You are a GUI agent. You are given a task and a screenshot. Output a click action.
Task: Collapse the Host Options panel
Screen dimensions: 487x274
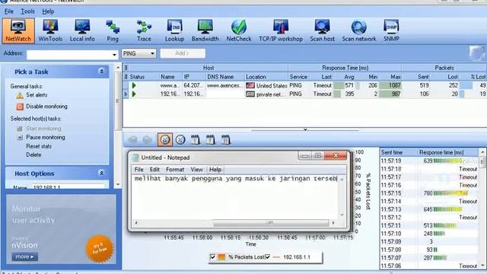[x=101, y=173]
